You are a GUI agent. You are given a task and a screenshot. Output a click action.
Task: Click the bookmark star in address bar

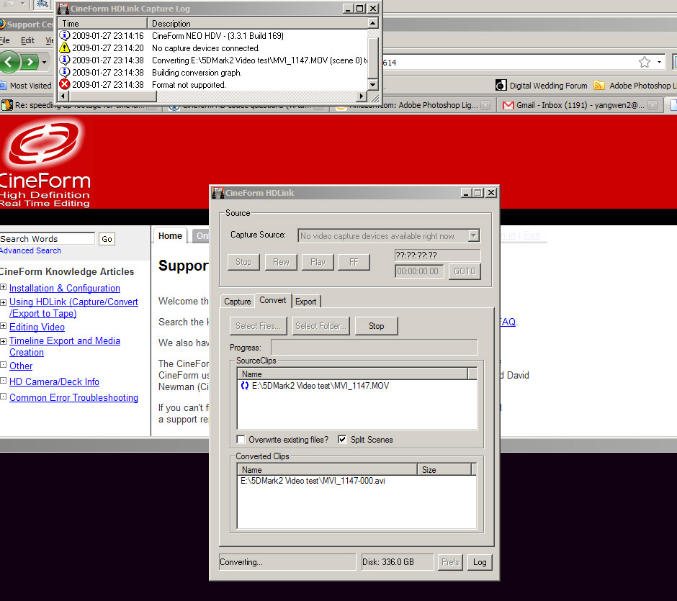644,62
